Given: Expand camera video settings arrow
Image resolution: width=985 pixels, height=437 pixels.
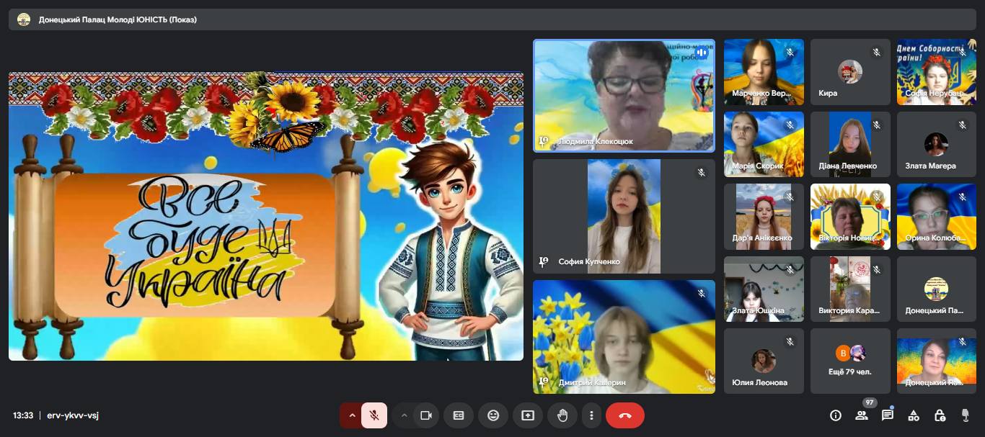Looking at the screenshot, I should pyautogui.click(x=405, y=415).
